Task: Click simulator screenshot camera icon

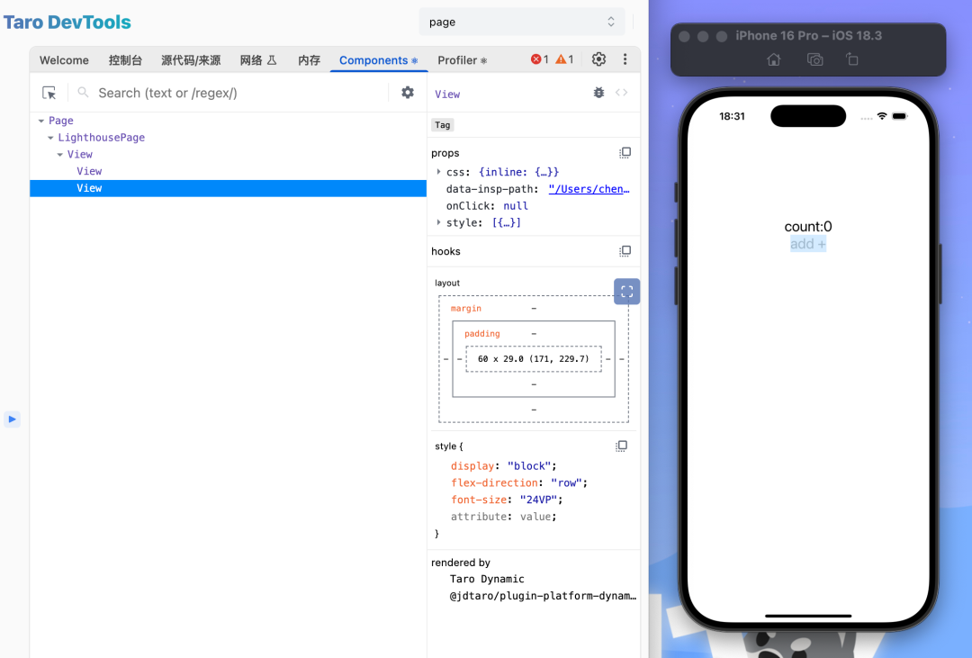Action: tap(814, 59)
